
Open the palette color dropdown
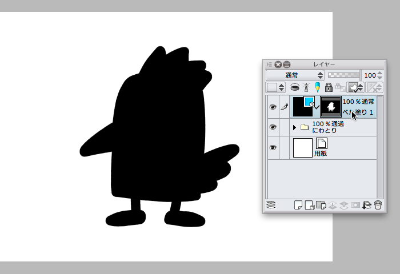(275, 87)
